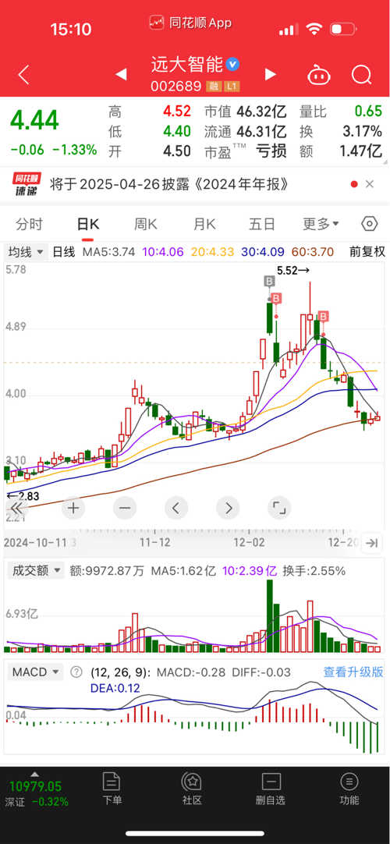The width and height of the screenshot is (390, 844).
Task: Zoom in chart with plus button
Action: click(73, 508)
